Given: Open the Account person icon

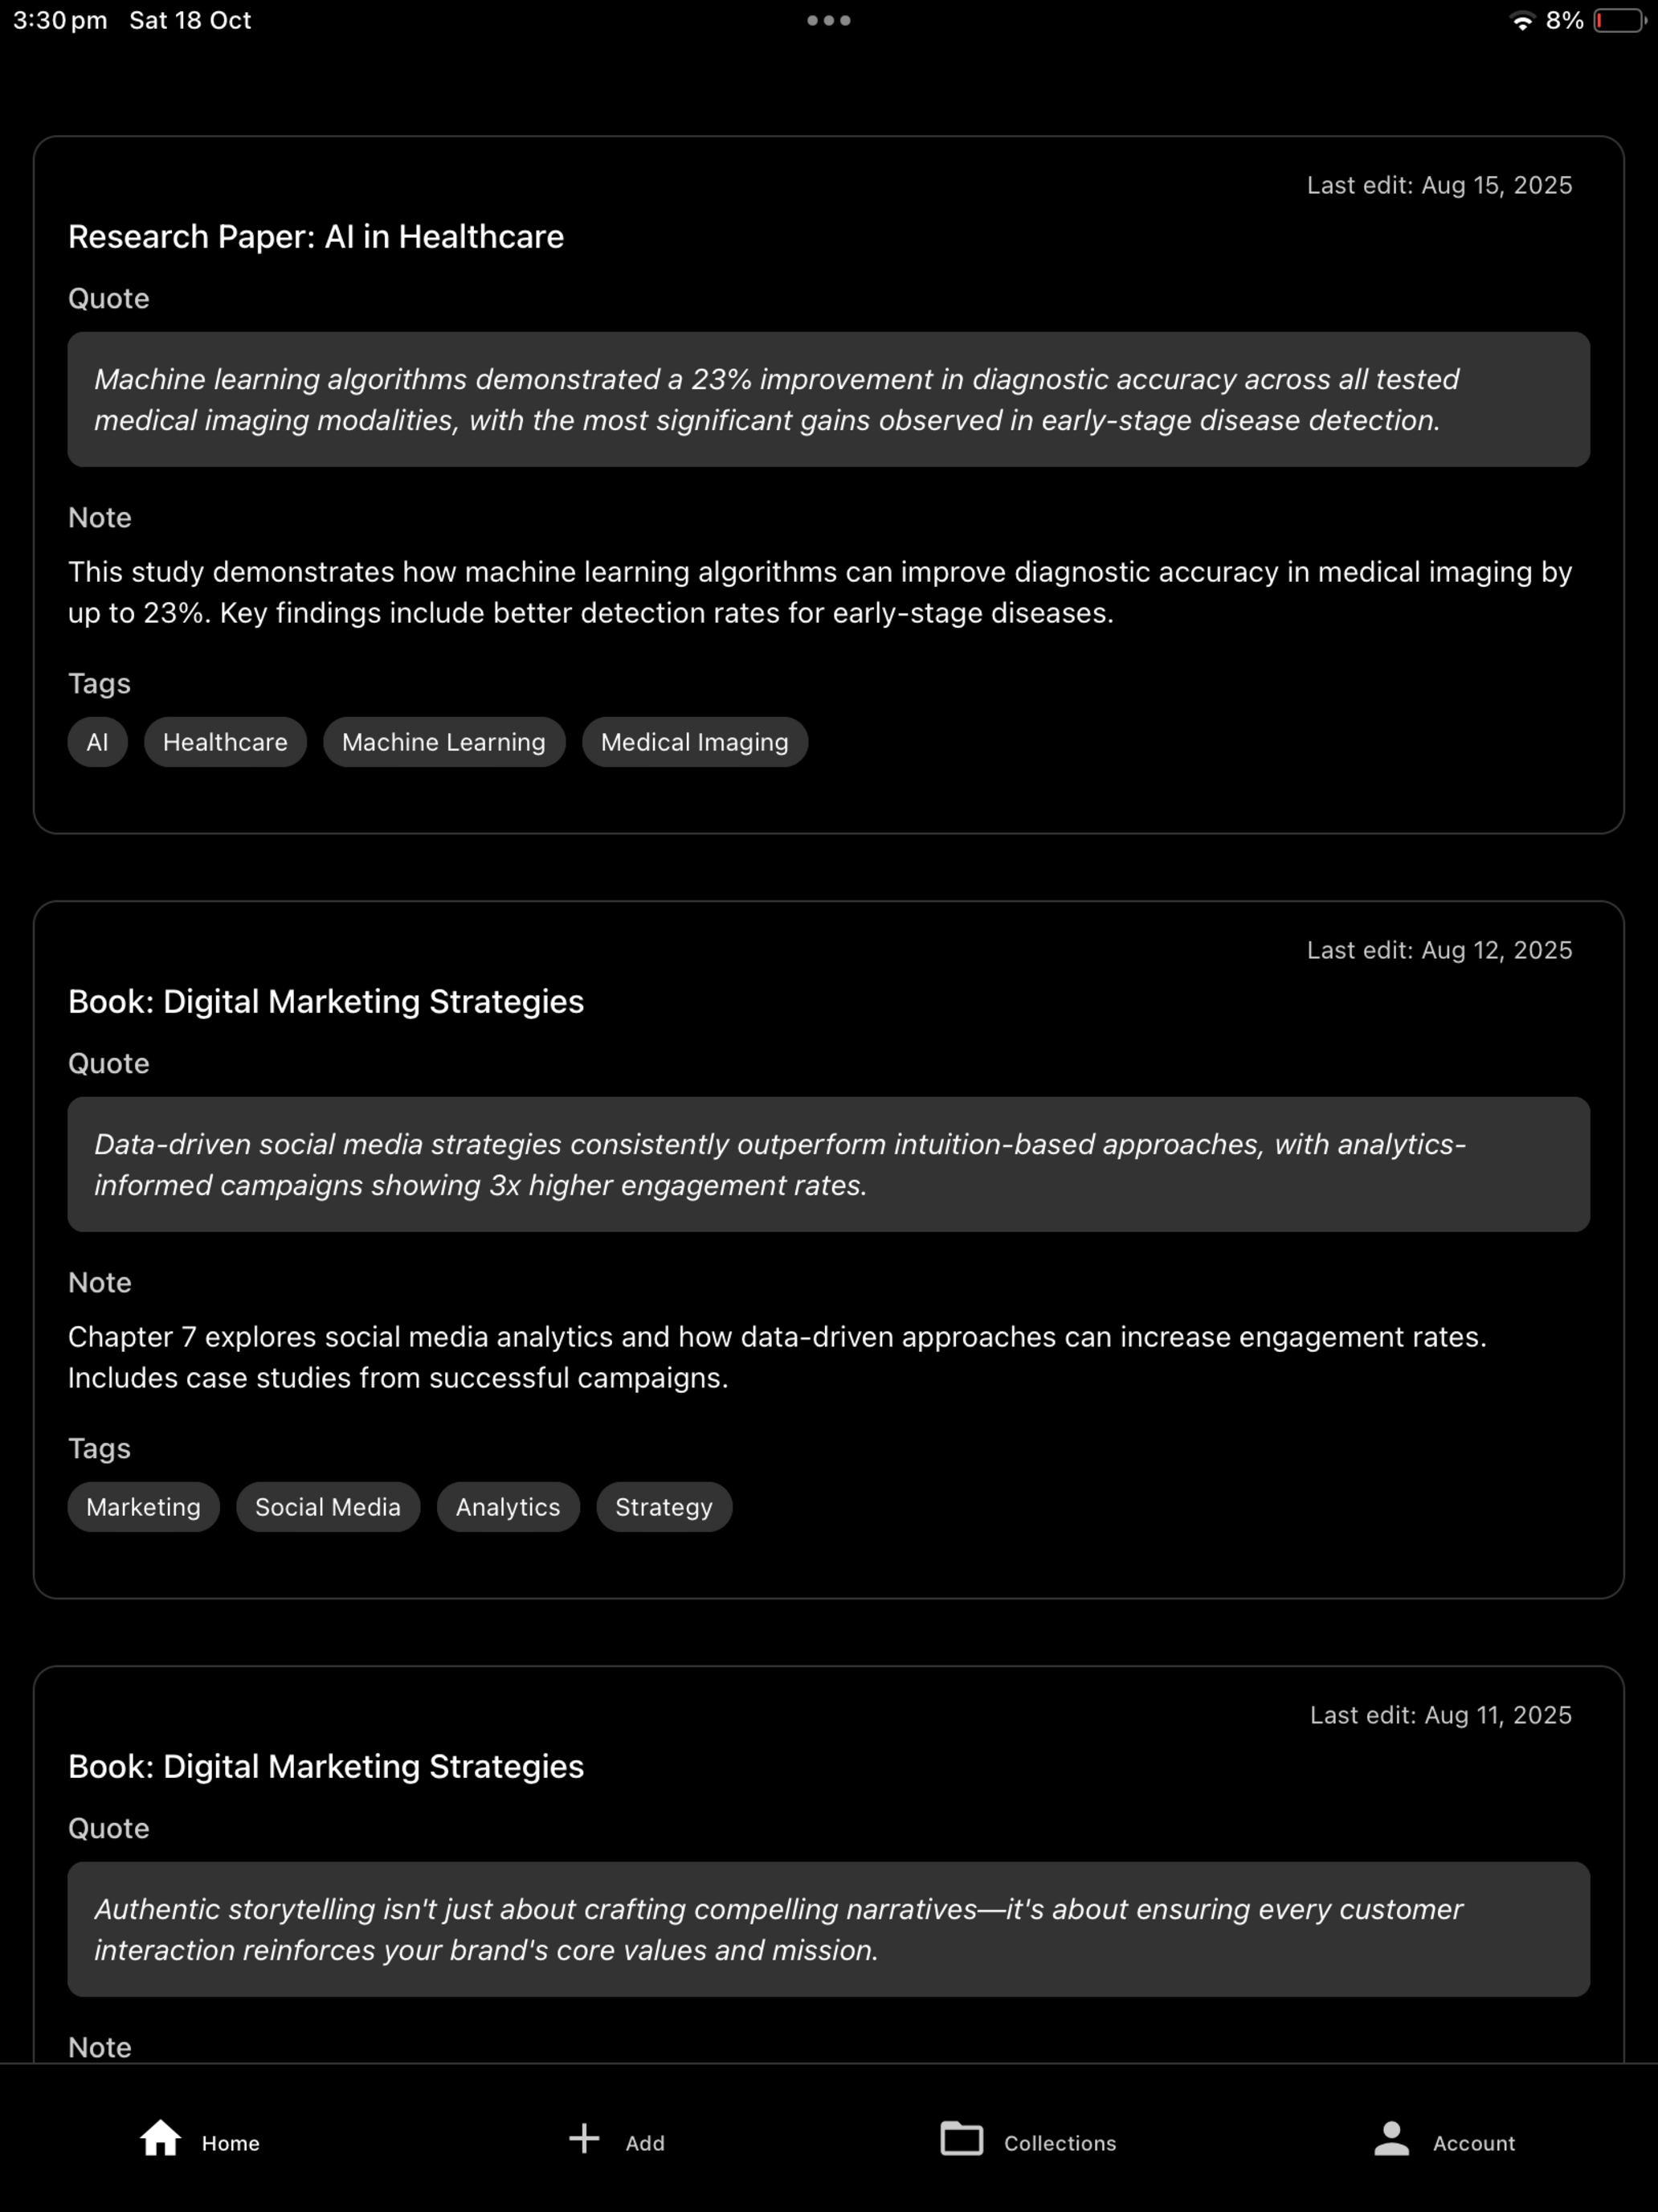Looking at the screenshot, I should [1391, 2139].
